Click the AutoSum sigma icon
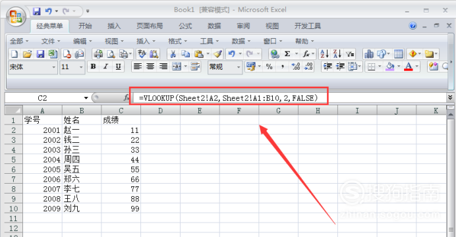The image size is (456, 237). [287, 54]
